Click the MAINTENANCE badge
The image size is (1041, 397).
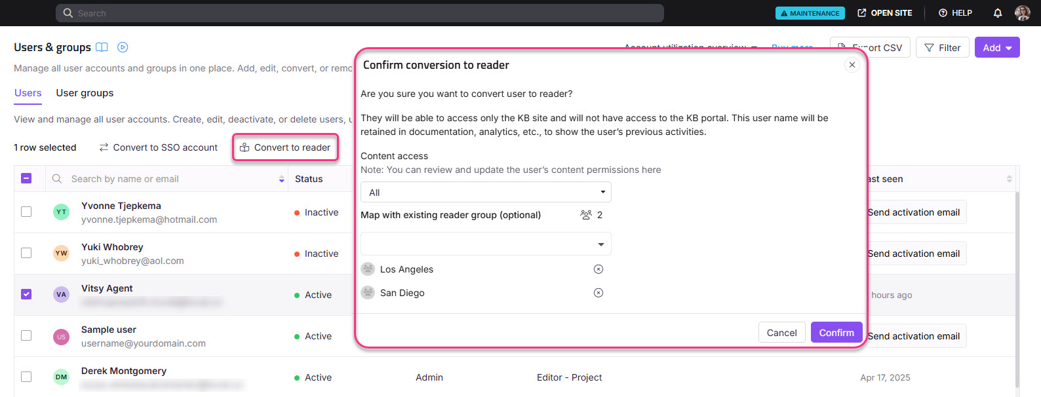click(x=810, y=13)
